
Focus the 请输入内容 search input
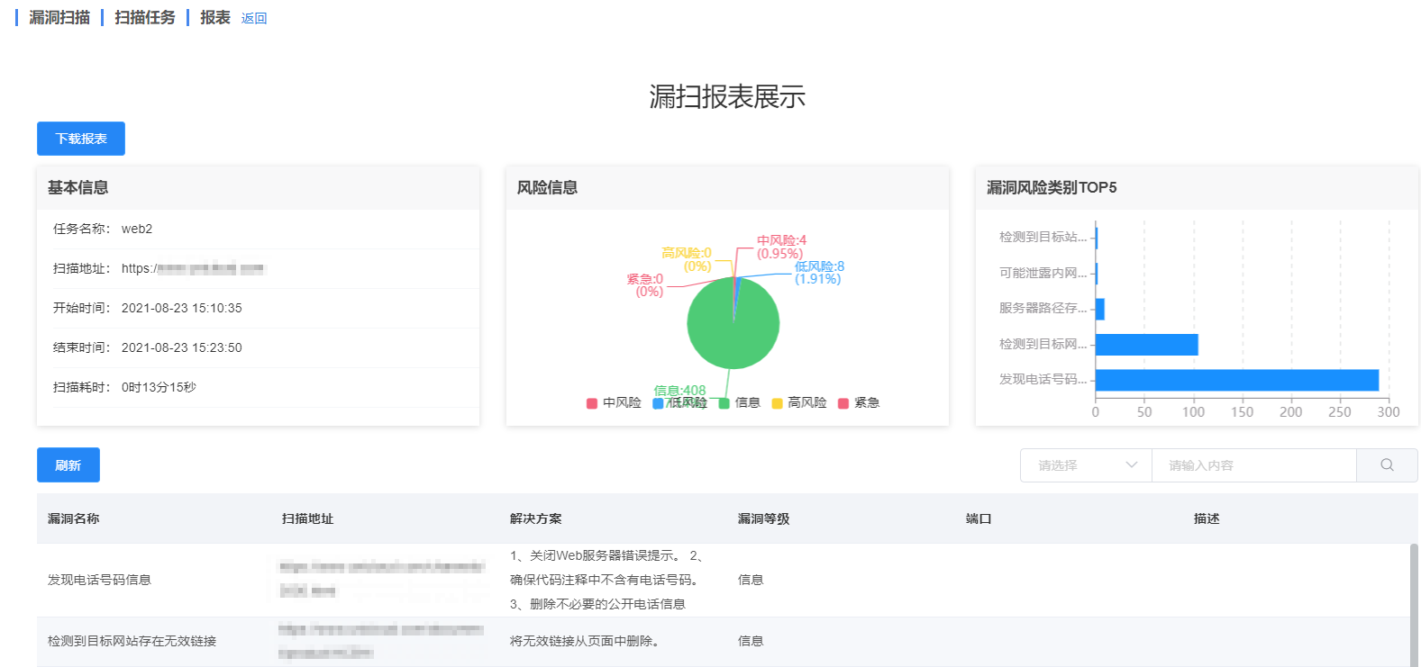pos(1253,465)
